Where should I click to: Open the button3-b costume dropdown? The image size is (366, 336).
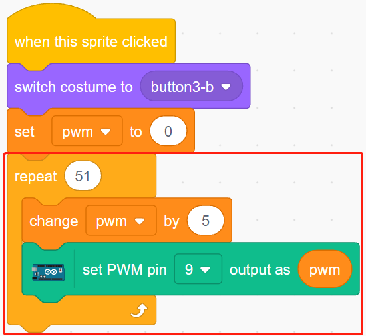coord(191,86)
